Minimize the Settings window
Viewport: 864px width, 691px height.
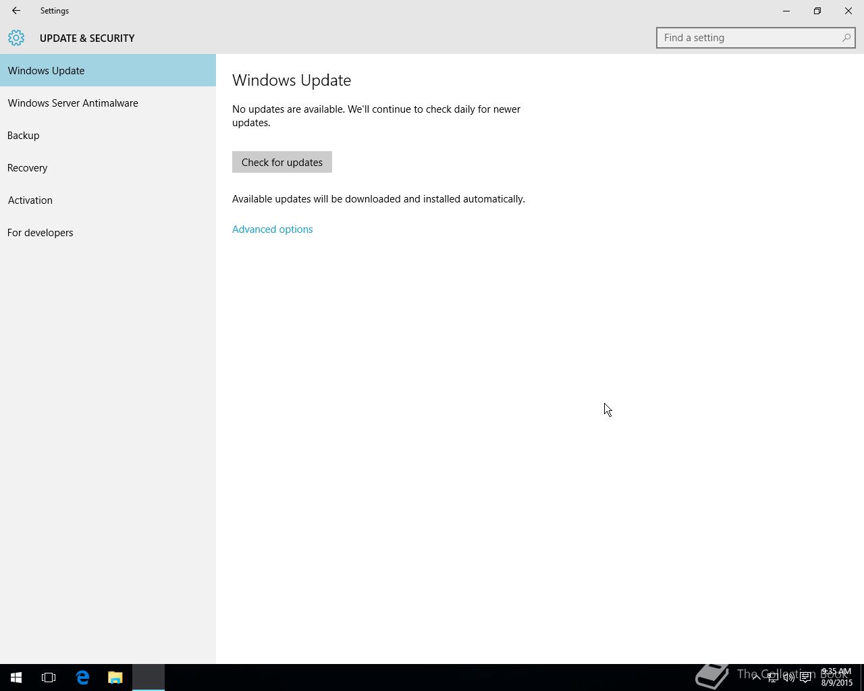[x=786, y=11]
